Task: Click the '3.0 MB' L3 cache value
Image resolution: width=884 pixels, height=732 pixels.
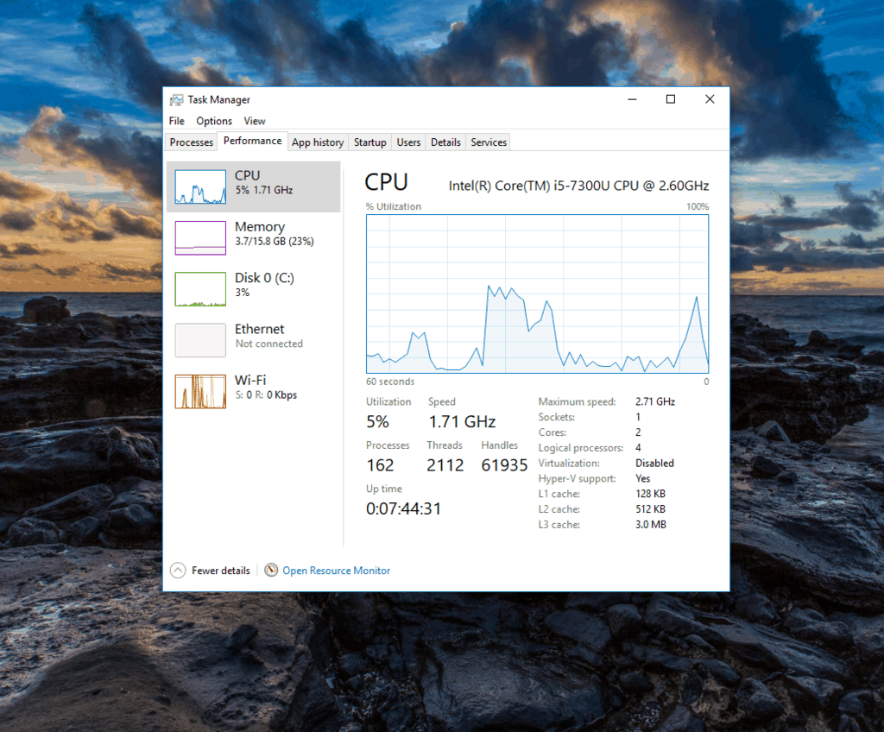Action: click(x=651, y=525)
